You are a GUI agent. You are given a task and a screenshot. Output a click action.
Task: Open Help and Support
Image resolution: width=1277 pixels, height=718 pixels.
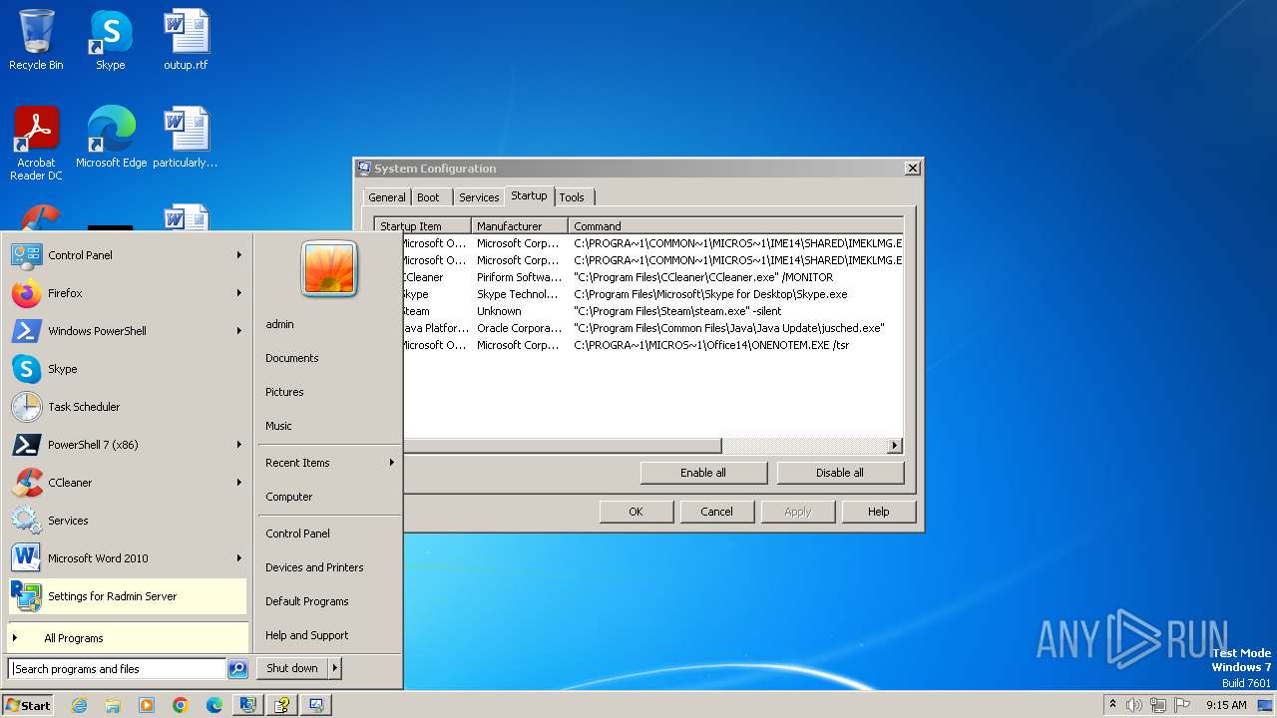coord(329,635)
